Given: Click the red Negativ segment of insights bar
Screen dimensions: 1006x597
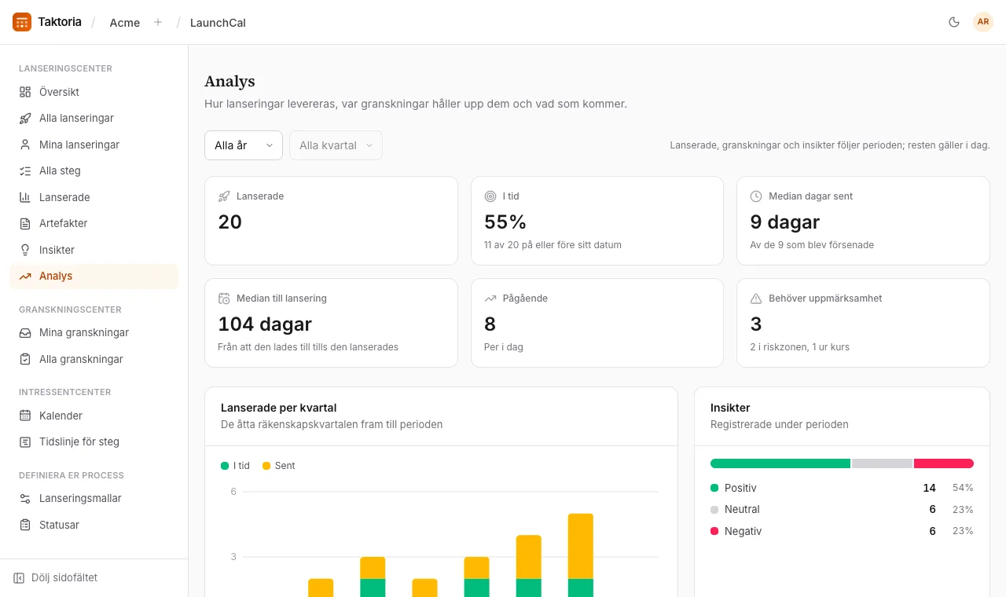Looking at the screenshot, I should (x=944, y=463).
